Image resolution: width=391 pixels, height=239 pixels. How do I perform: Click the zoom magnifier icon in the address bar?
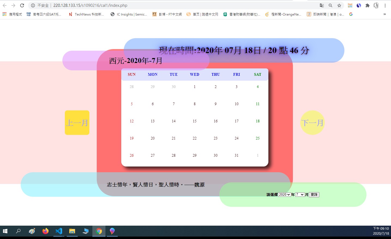point(331,5)
